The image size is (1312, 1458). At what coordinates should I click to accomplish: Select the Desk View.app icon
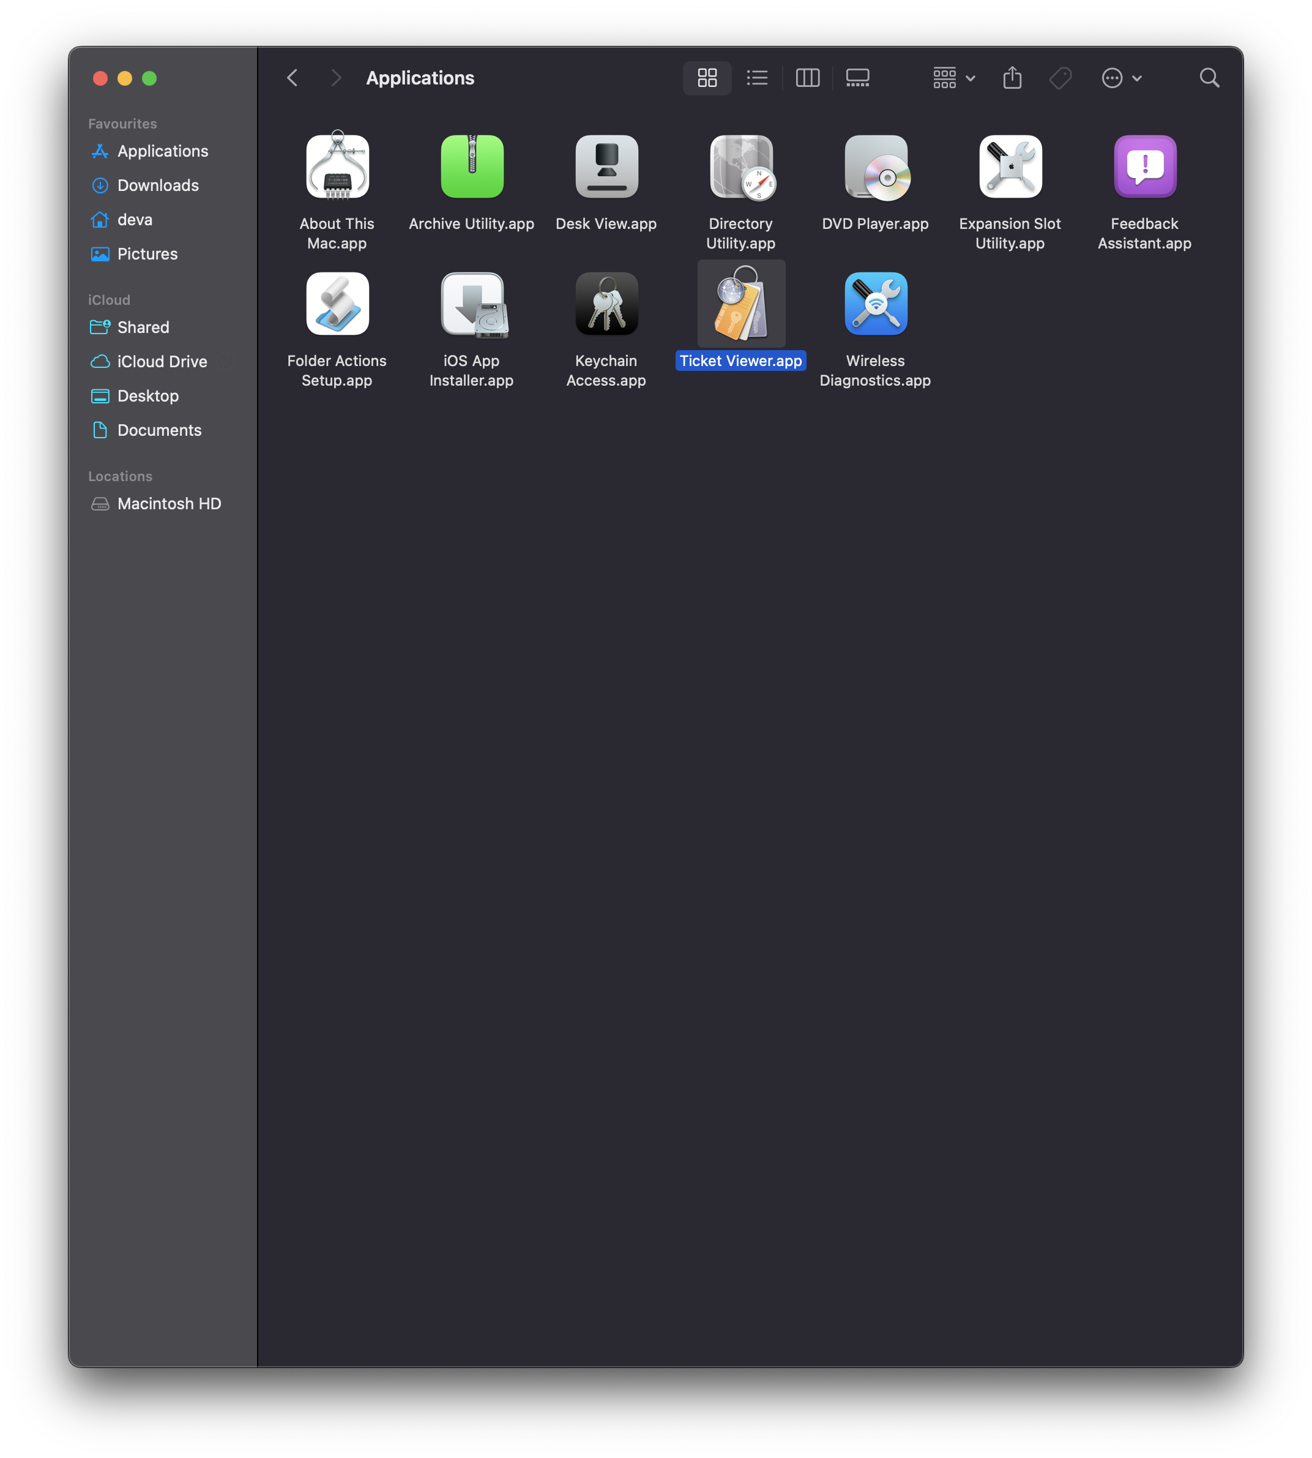606,166
